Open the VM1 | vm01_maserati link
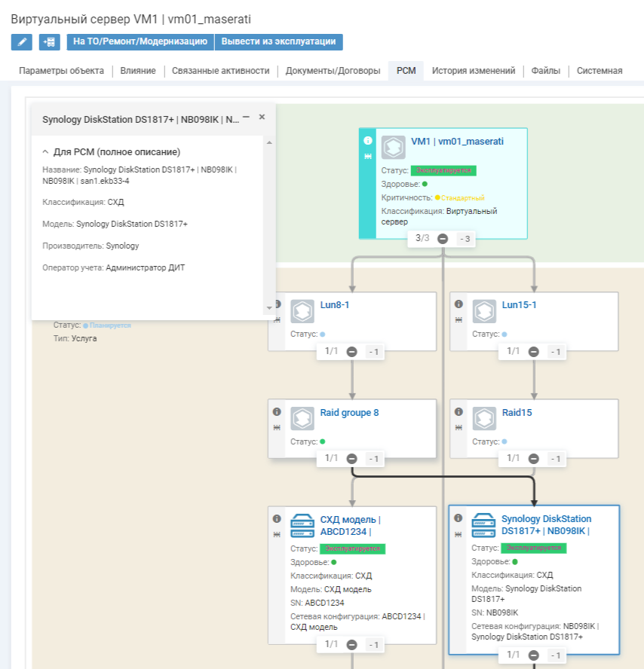This screenshot has height=669, width=644. (x=457, y=142)
